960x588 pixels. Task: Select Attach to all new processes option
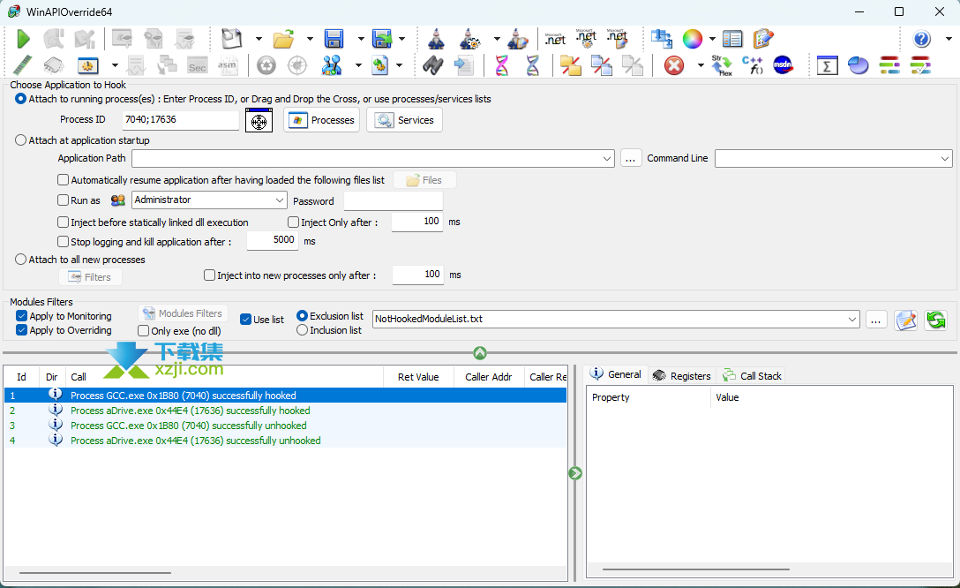21,260
